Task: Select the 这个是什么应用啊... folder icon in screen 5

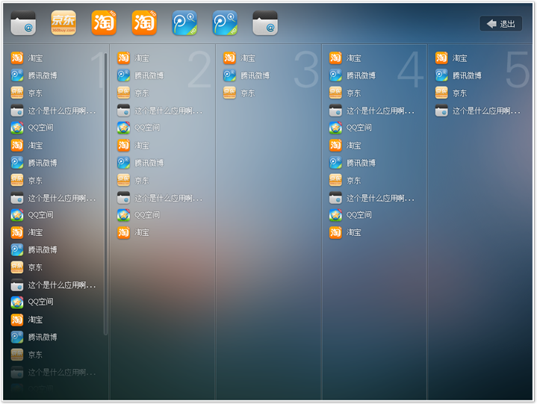Action: pos(441,111)
